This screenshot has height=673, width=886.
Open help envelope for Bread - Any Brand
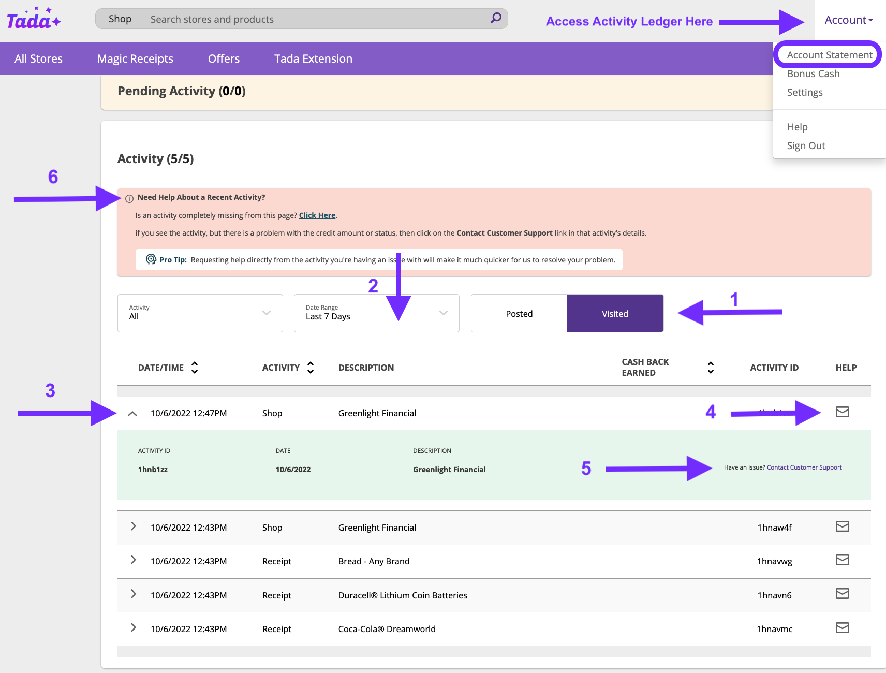click(843, 560)
